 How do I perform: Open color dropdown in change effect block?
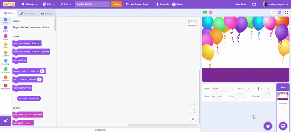click(x=25, y=71)
